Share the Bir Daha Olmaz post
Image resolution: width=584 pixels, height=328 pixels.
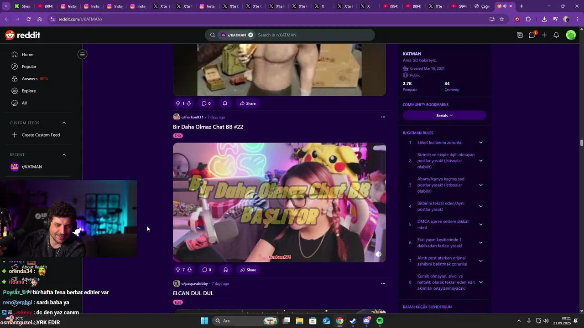pos(248,270)
